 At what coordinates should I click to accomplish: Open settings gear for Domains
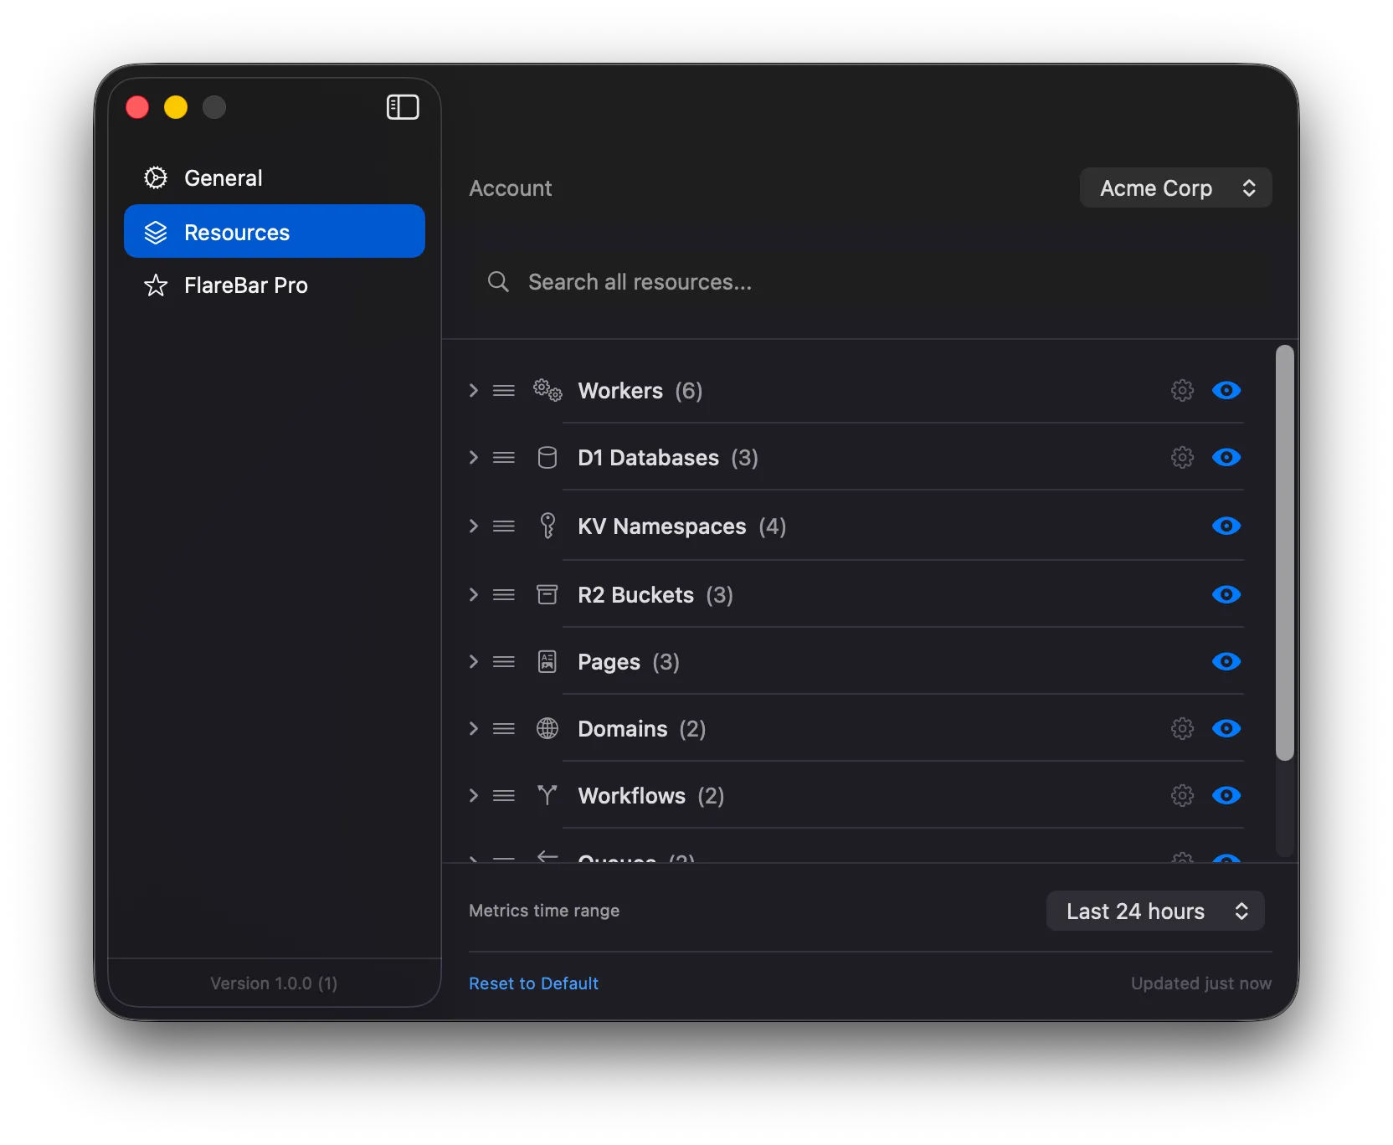1182,729
